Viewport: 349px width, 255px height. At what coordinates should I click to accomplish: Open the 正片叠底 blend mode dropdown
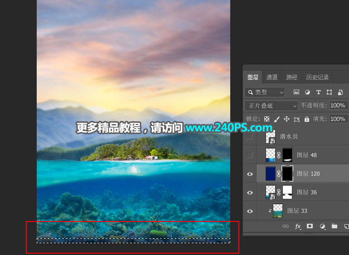click(271, 106)
